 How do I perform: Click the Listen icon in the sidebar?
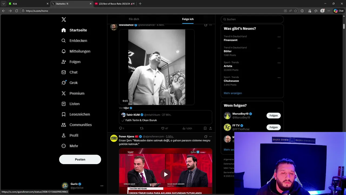64,104
